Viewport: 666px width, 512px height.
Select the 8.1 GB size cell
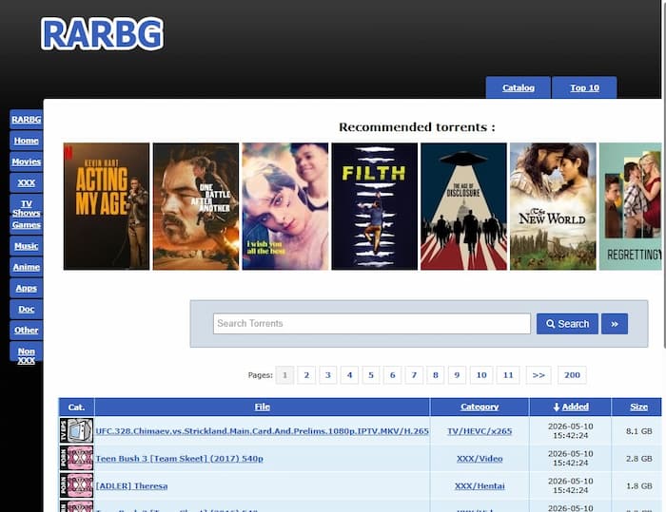pos(638,431)
